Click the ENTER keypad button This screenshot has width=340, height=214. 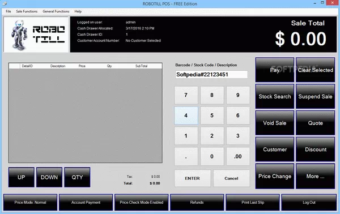click(x=192, y=178)
